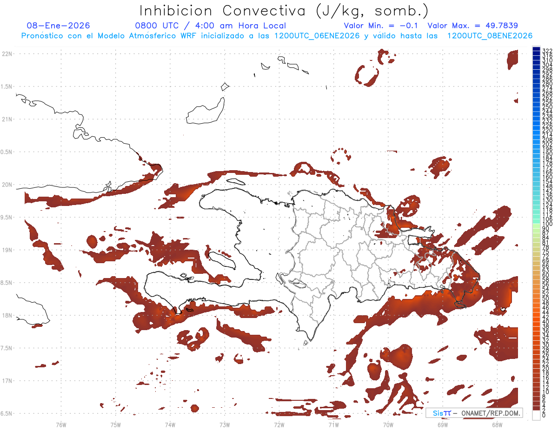558x431 pixels.
Task: Click the '69W' longitude label
Action: (443, 424)
